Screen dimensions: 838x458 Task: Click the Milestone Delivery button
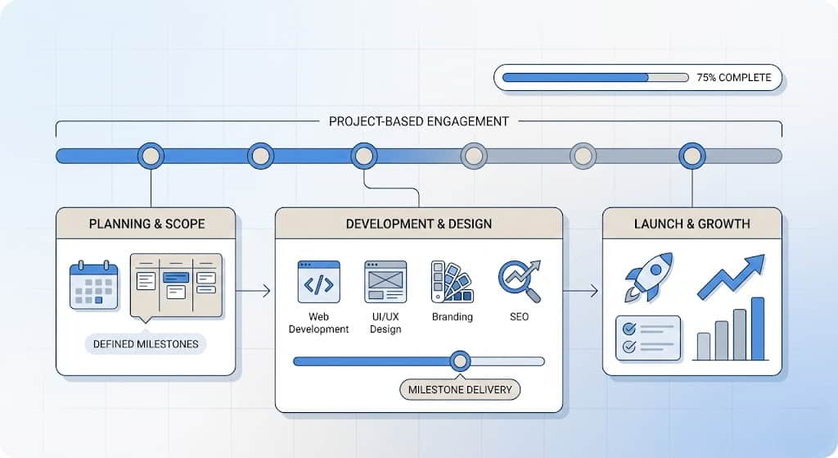click(459, 390)
